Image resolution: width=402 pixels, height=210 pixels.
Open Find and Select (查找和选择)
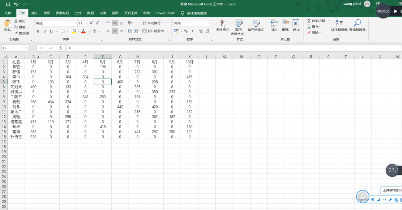click(357, 26)
